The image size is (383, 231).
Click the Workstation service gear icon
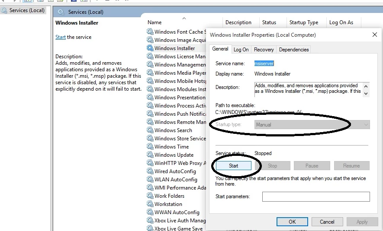pyautogui.click(x=150, y=204)
